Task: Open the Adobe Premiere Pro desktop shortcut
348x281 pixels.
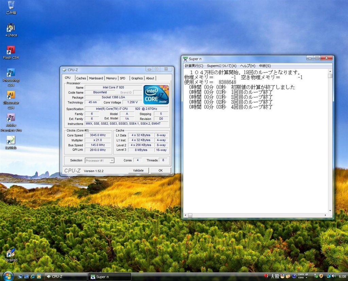Action: (x=11, y=123)
